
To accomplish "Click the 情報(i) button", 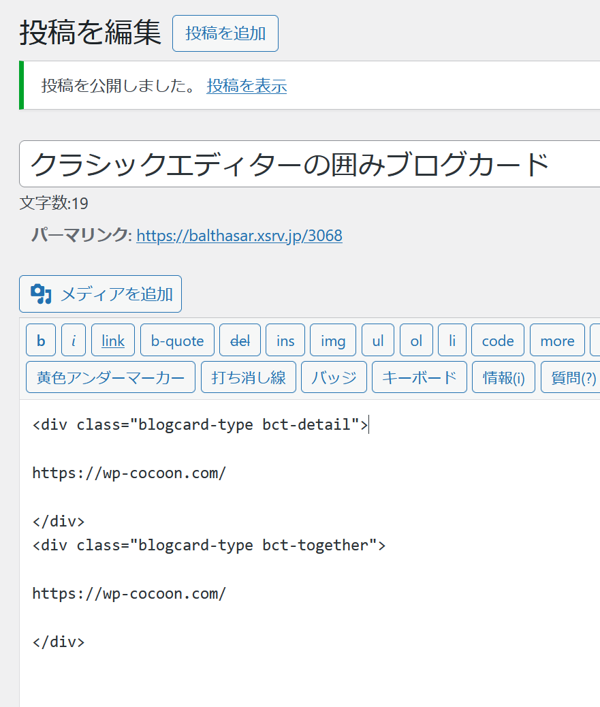I will tap(503, 377).
